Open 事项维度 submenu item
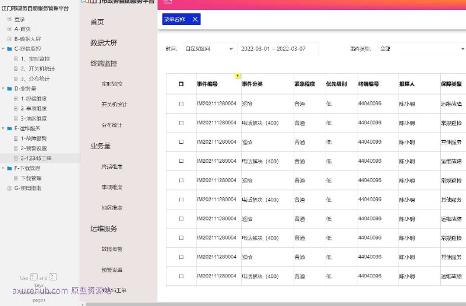 pos(112,187)
